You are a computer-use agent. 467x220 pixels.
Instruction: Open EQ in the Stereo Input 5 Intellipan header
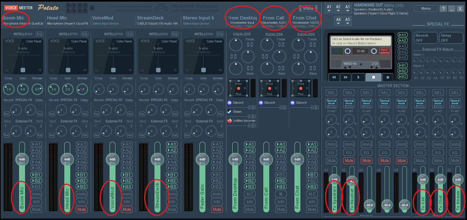tap(220, 34)
